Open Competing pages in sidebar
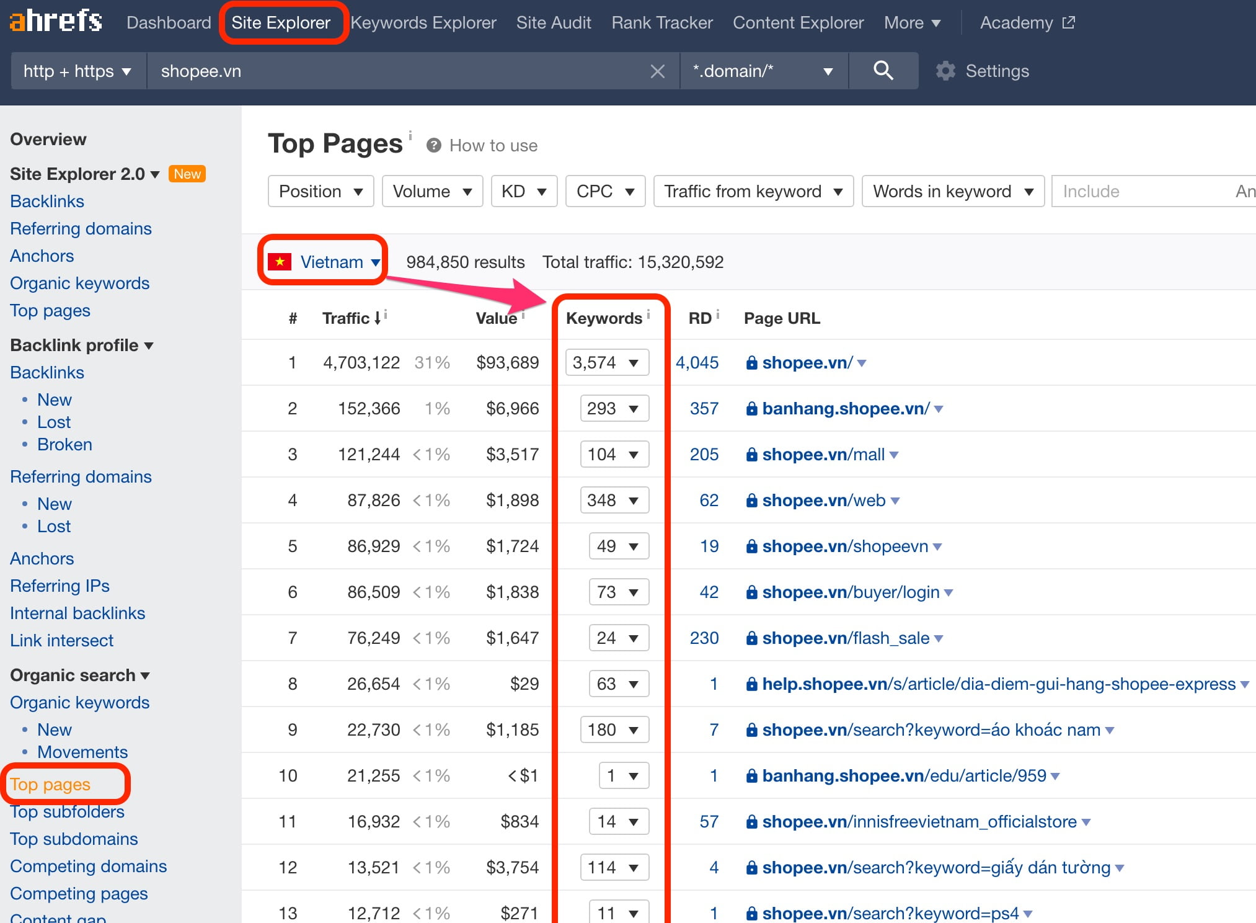This screenshot has height=923, width=1256. [x=79, y=893]
